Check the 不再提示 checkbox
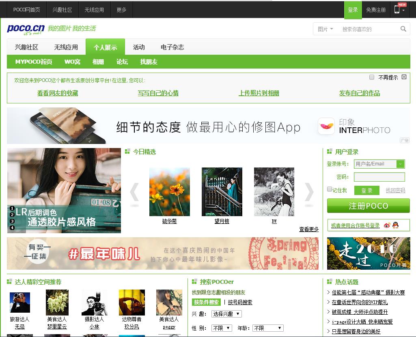 tap(372, 77)
